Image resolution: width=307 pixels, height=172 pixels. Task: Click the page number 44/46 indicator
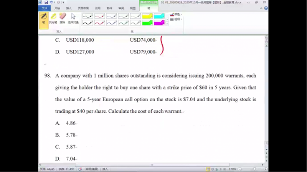[47, 169]
